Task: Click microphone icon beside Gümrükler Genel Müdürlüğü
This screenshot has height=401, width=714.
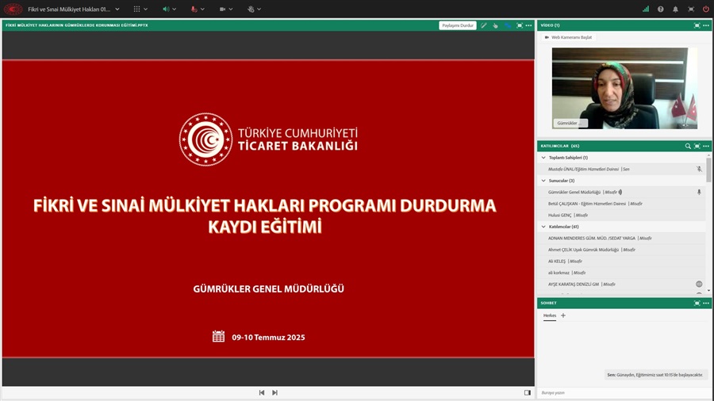Action: [699, 193]
